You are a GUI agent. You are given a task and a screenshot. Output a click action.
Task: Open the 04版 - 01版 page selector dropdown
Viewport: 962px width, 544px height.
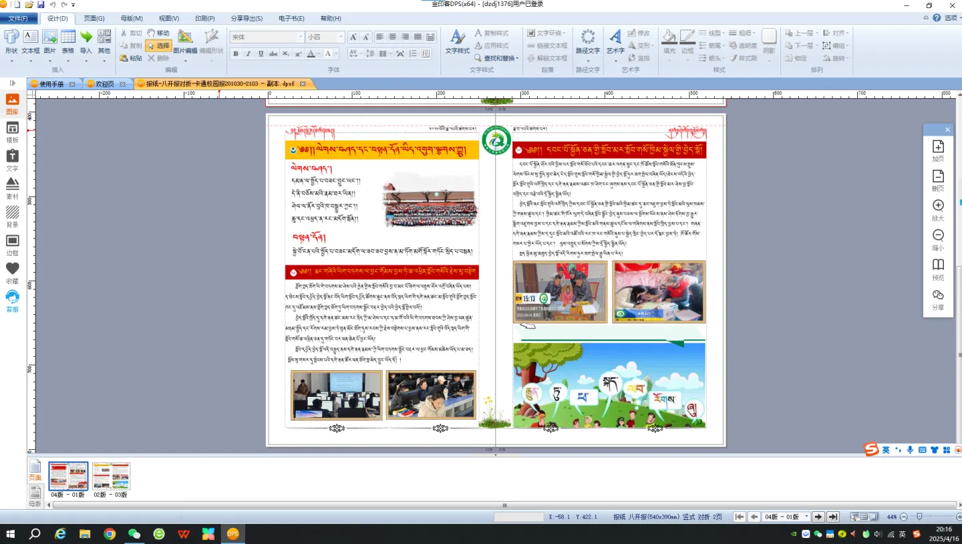click(806, 517)
